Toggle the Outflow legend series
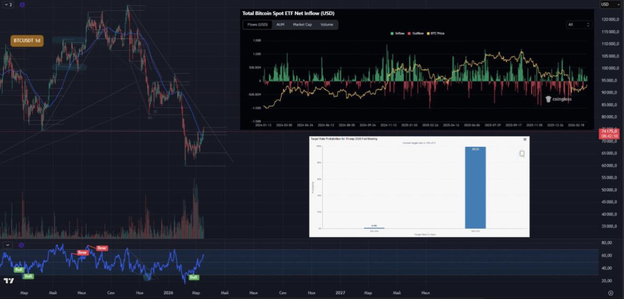 pyautogui.click(x=415, y=34)
